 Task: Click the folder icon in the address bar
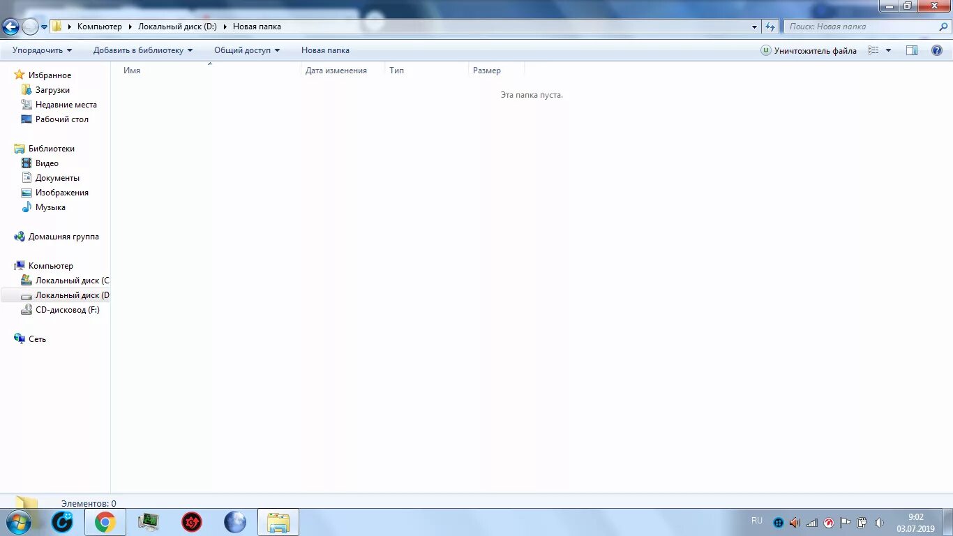57,27
